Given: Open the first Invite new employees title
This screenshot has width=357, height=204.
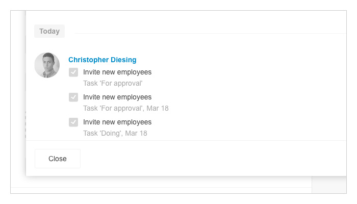Looking at the screenshot, I should click(117, 72).
